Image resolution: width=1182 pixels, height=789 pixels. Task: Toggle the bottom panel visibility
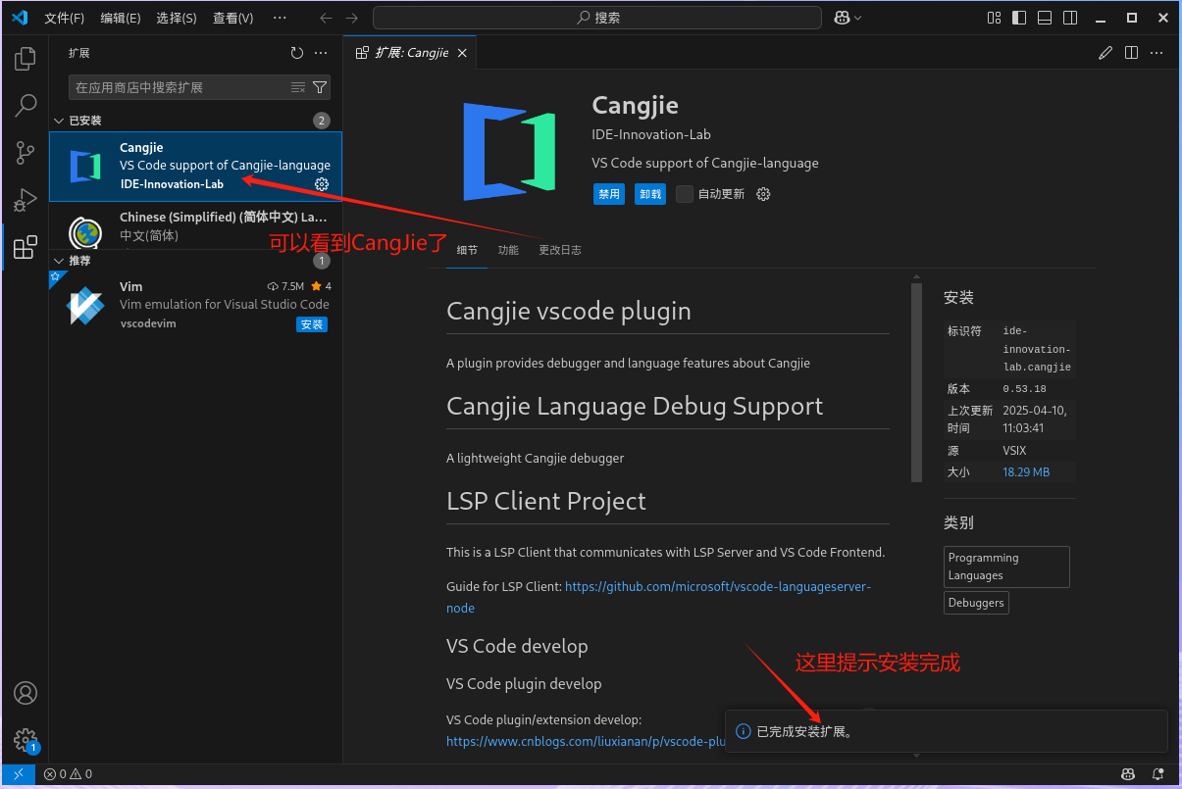tap(1046, 18)
